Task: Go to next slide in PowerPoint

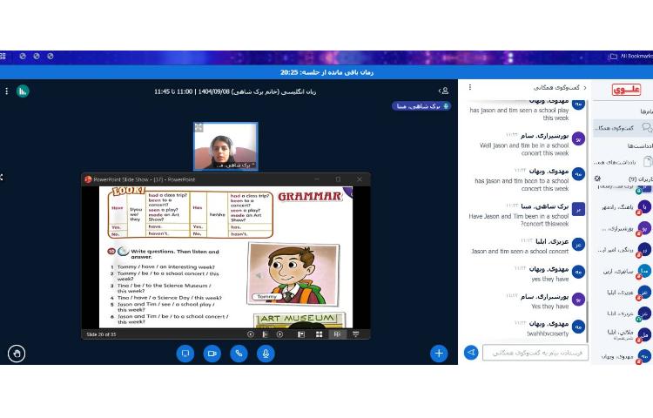Action: pos(280,334)
